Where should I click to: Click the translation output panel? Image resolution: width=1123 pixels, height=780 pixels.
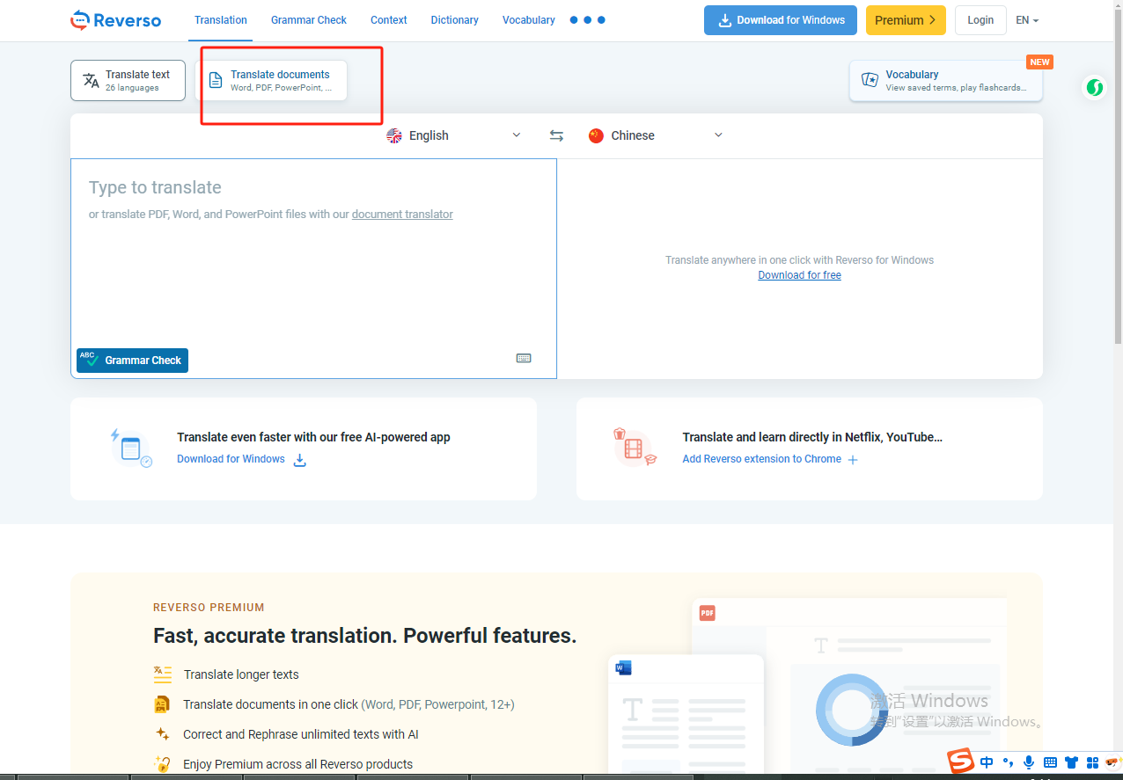click(x=800, y=268)
